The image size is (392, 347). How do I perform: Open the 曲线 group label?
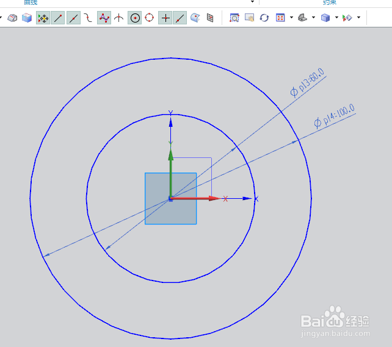pos(31,2)
